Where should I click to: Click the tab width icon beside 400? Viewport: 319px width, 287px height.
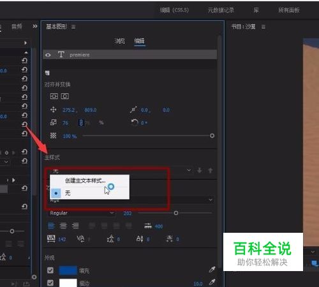[148, 226]
